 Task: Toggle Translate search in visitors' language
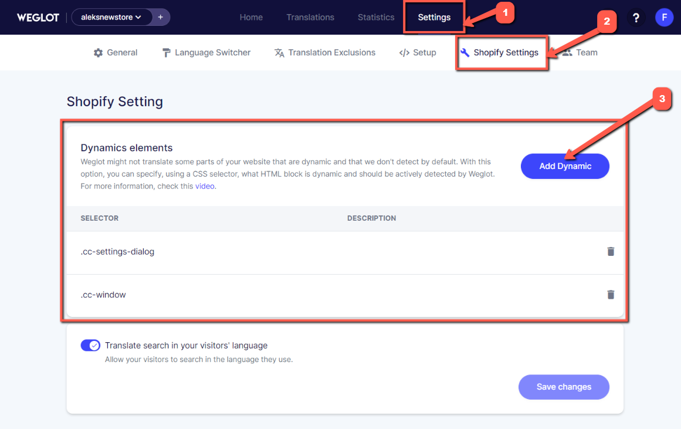point(90,346)
